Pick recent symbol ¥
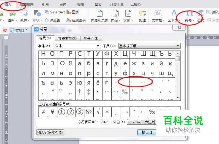Image resolution: width=219 pixels, height=144 pixels. coord(52,112)
